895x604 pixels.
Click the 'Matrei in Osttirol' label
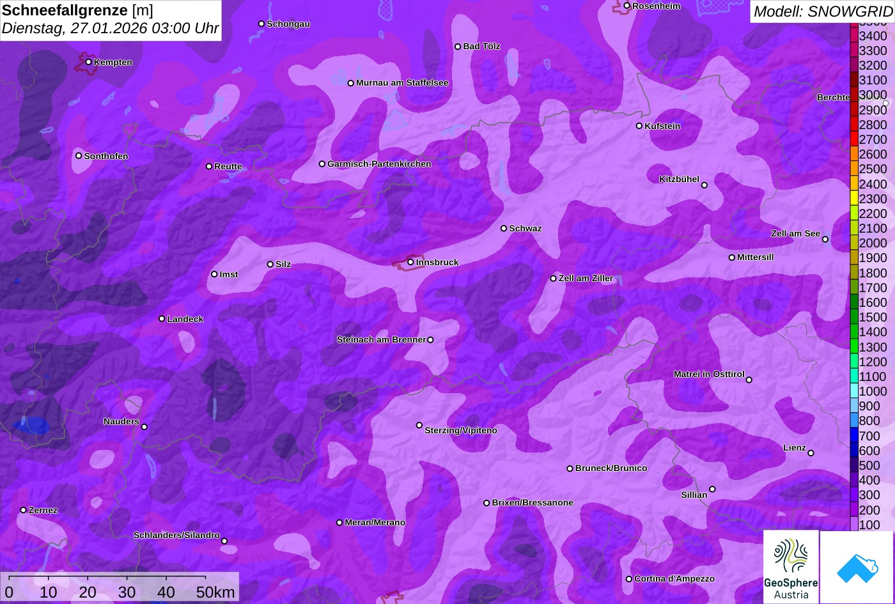click(x=709, y=375)
